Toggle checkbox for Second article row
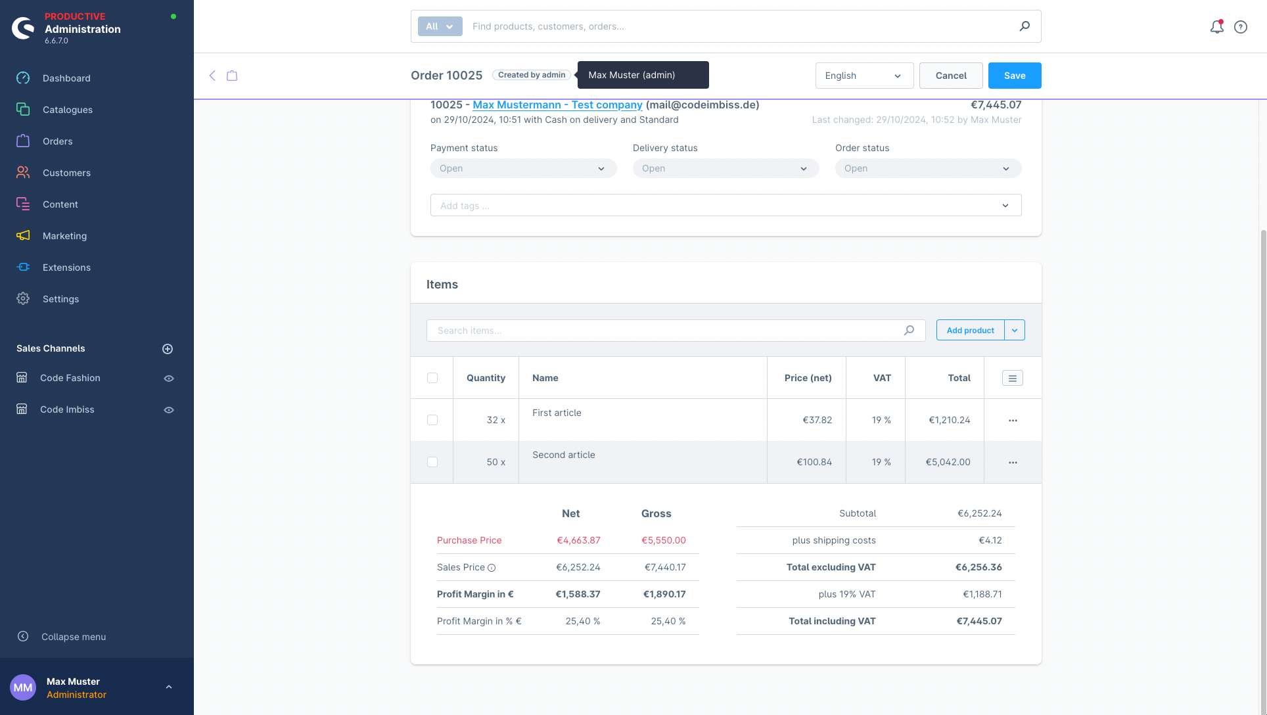Image resolution: width=1267 pixels, height=715 pixels. (x=432, y=462)
